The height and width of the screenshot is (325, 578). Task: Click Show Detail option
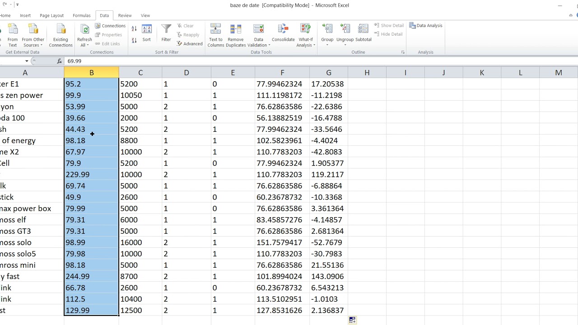389,26
